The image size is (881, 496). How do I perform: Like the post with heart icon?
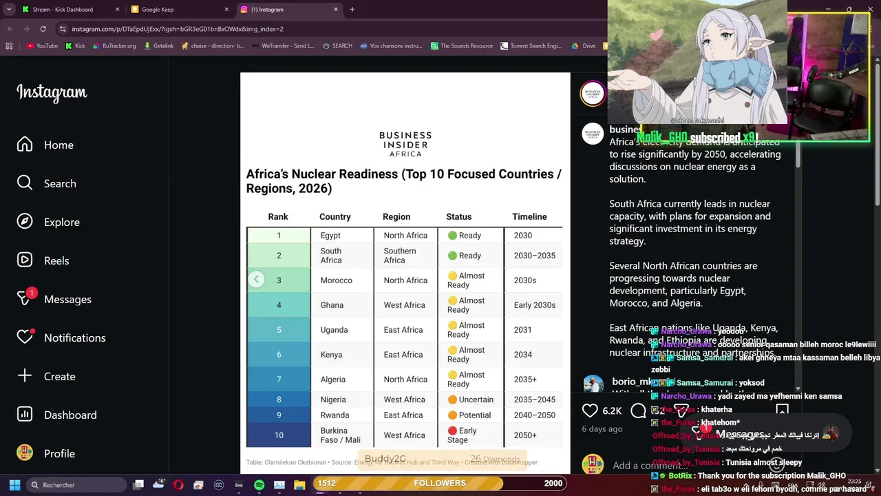click(590, 411)
